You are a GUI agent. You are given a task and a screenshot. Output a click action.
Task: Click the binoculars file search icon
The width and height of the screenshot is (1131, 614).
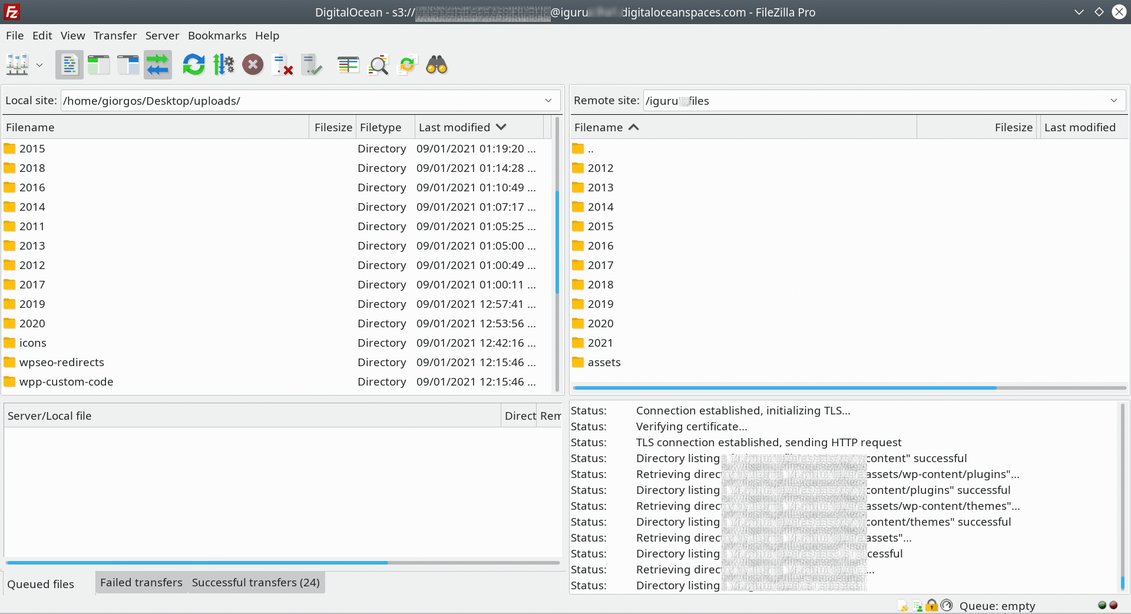436,65
